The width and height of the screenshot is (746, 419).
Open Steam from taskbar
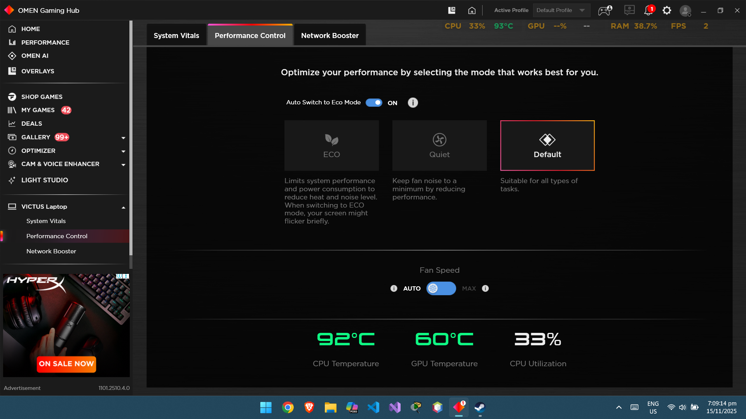pos(480,407)
